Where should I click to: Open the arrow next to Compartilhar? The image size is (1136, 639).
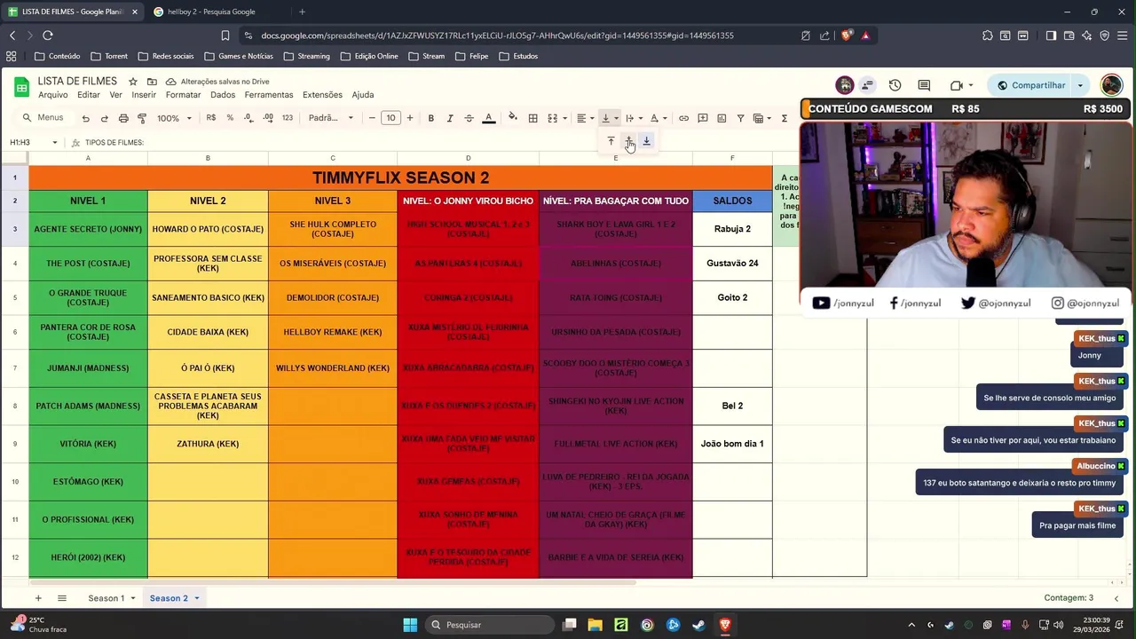(1080, 85)
